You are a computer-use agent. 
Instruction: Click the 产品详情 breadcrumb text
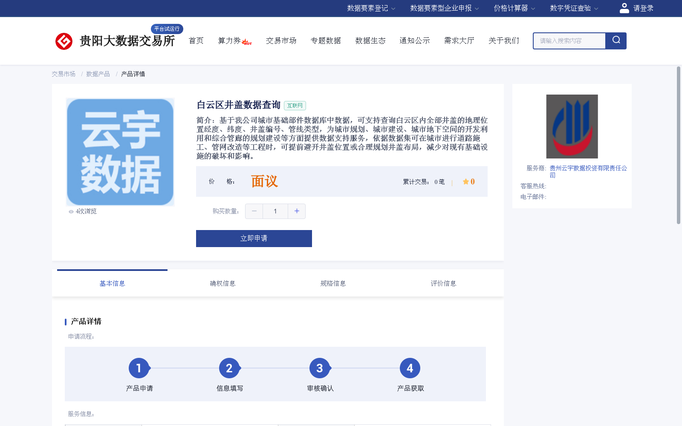pyautogui.click(x=133, y=74)
